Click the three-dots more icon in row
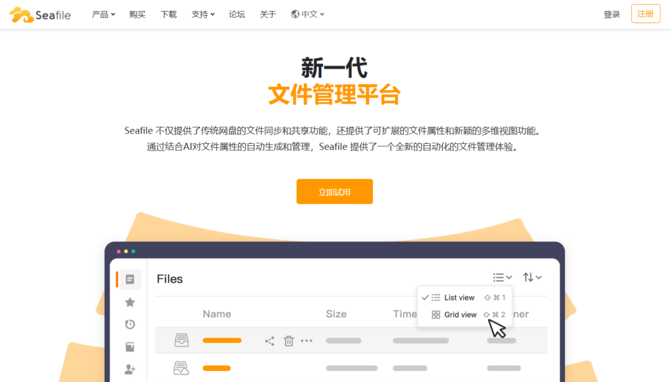Viewport: 671px width, 382px height. coord(307,341)
